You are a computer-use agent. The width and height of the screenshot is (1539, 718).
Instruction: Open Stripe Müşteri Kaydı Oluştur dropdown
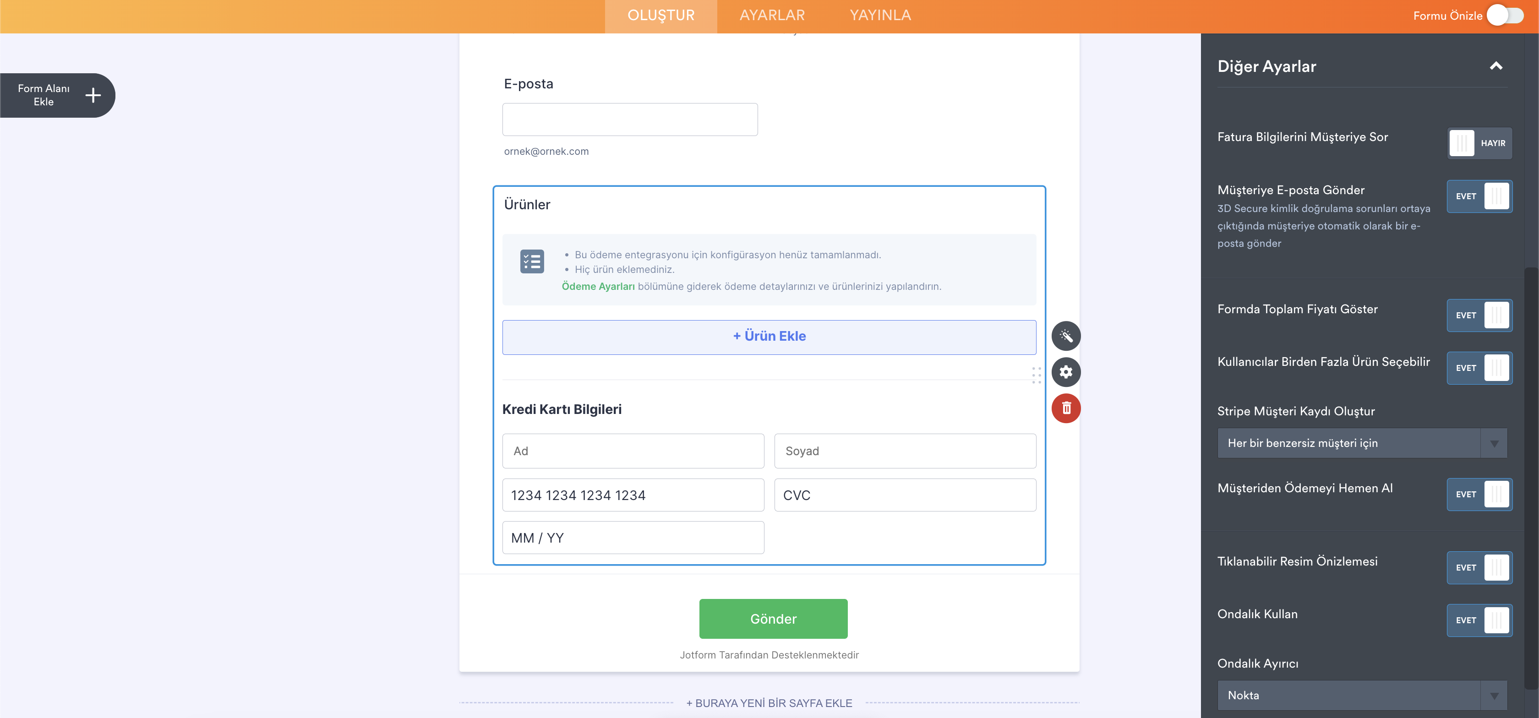(1362, 443)
